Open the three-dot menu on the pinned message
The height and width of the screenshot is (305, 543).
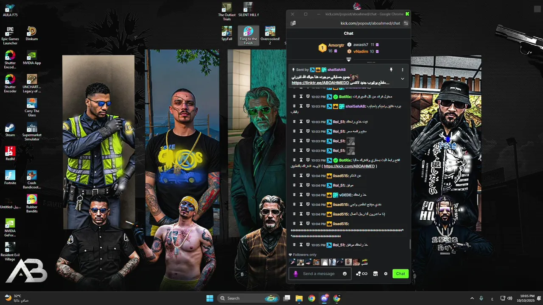403,70
